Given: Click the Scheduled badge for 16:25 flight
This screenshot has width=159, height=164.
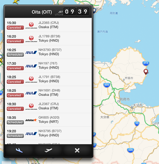Looking at the screenshot, I should 15,55.
